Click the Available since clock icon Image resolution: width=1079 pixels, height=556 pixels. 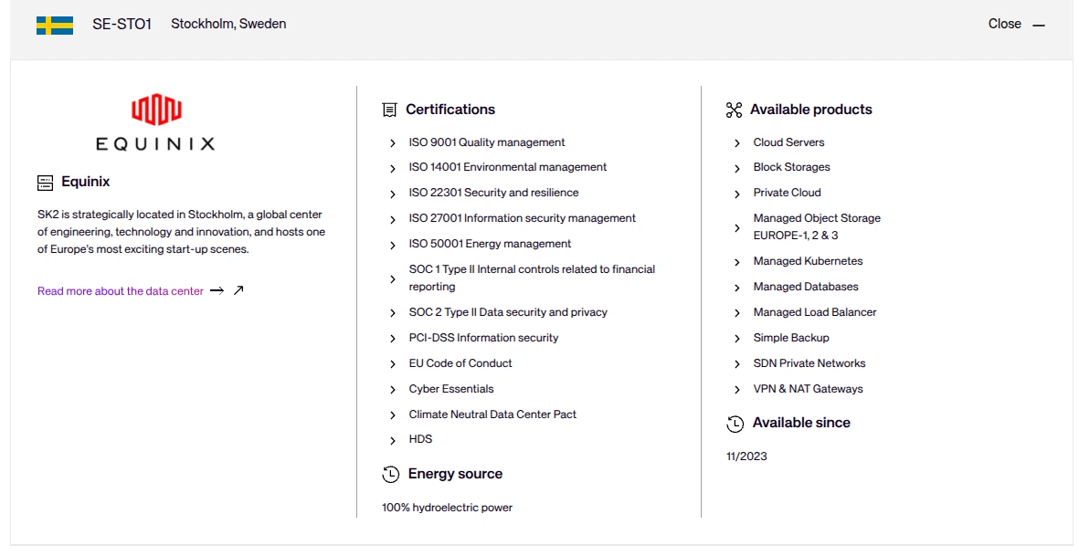[x=735, y=424]
